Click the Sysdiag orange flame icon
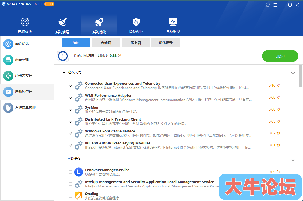 (x=79, y=196)
